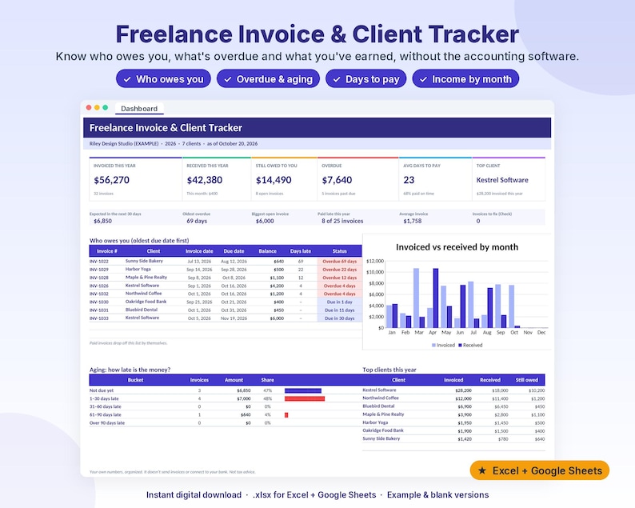The image size is (635, 508).
Task: Select invoice INV-1029 cell
Action: [x=99, y=270]
